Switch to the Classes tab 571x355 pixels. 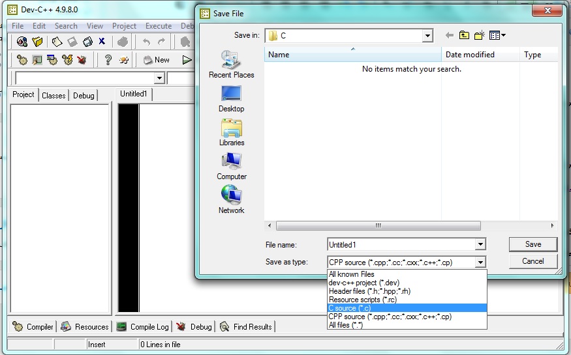pyautogui.click(x=54, y=95)
